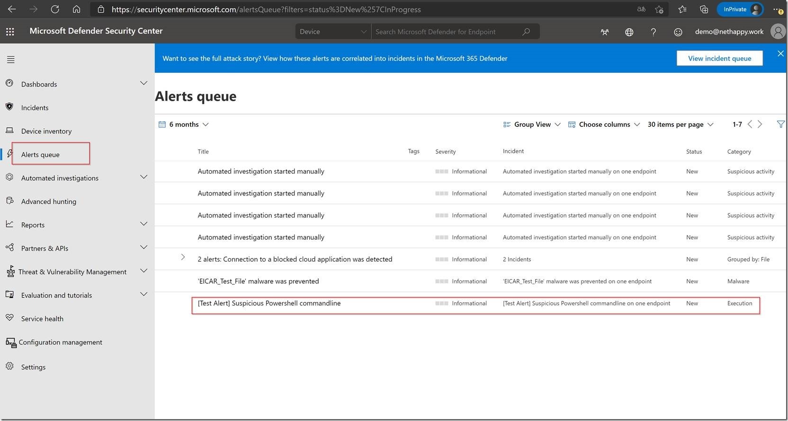This screenshot has width=788, height=421.
Task: Click the Advanced hunting icon
Action: click(9, 201)
